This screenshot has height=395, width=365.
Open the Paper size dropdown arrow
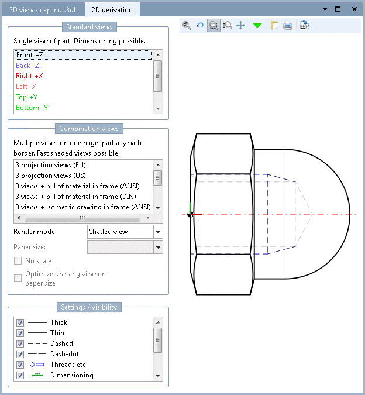(x=158, y=247)
